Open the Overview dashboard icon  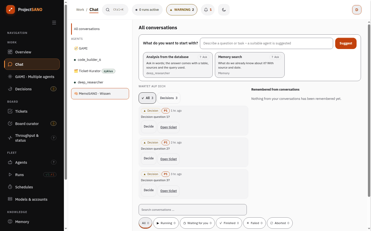pos(10,52)
